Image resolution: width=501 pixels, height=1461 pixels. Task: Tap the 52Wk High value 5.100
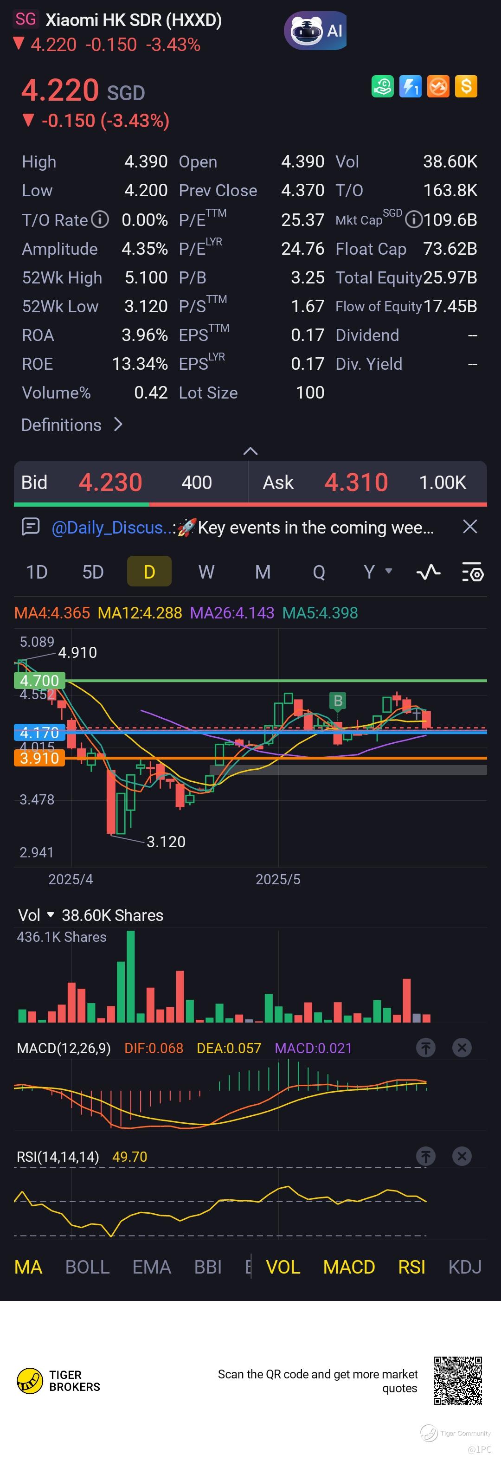coord(146,277)
